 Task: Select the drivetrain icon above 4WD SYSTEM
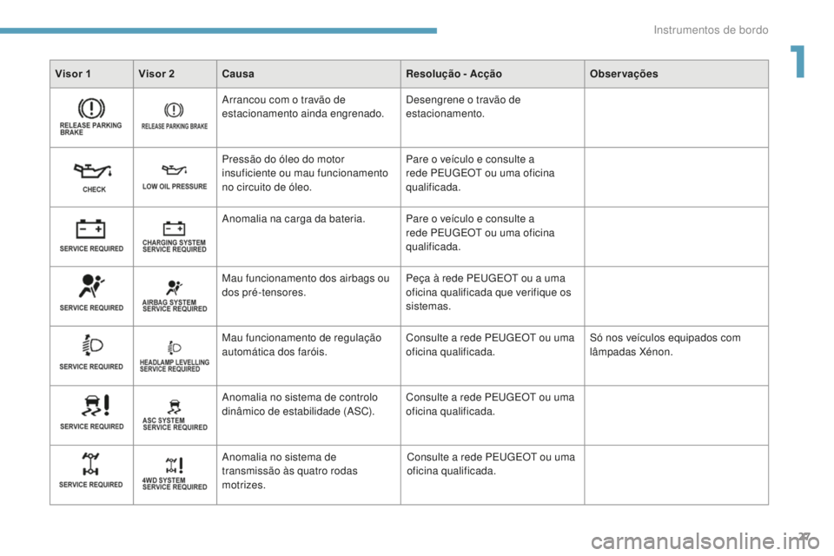pos(174,466)
